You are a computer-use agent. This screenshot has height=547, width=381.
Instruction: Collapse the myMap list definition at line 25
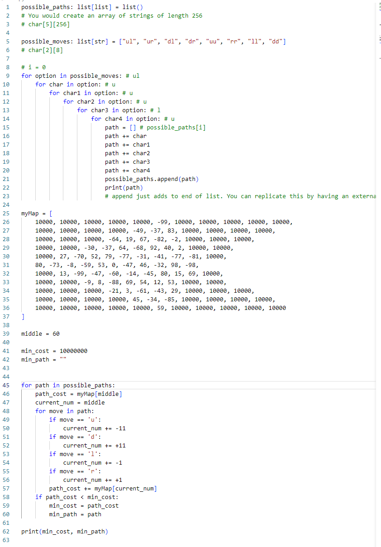16,213
